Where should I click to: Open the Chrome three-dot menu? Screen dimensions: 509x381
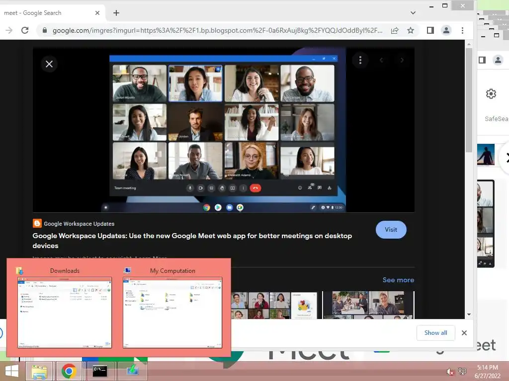462,30
